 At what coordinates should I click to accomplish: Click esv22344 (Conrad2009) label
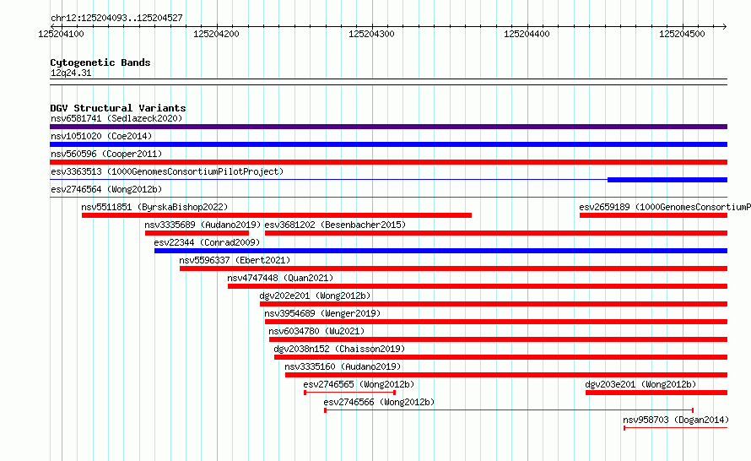tap(207, 242)
